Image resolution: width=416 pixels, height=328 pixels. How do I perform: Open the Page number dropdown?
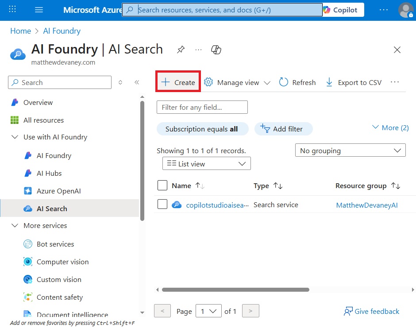coord(208,311)
